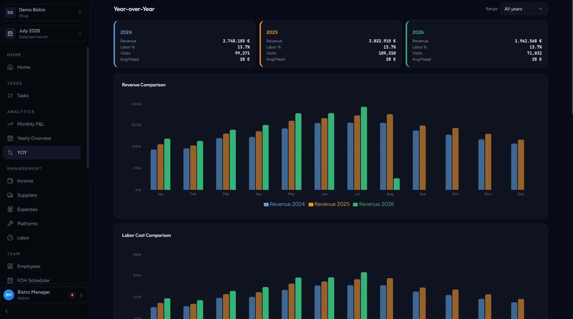Open the Income management page
Image resolution: width=573 pixels, height=319 pixels.
pos(42,181)
